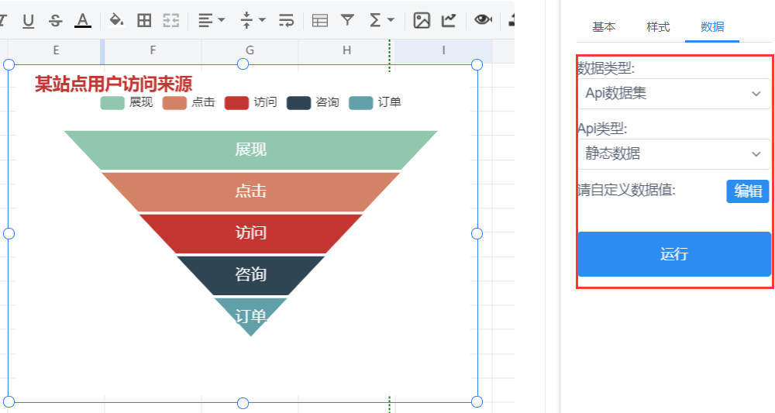
Task: Switch to the 基本 tab
Action: click(604, 27)
